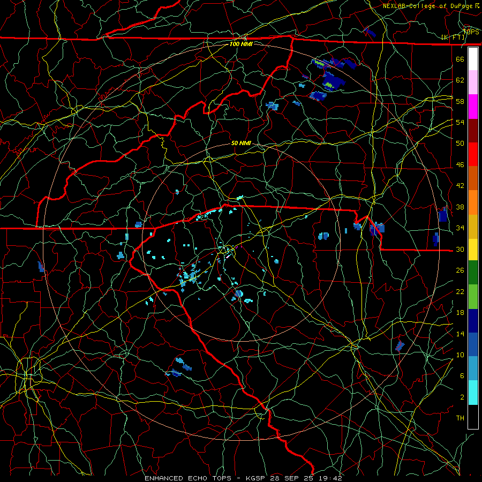
Task: Click the KGSP station identifier
Action: (257, 478)
